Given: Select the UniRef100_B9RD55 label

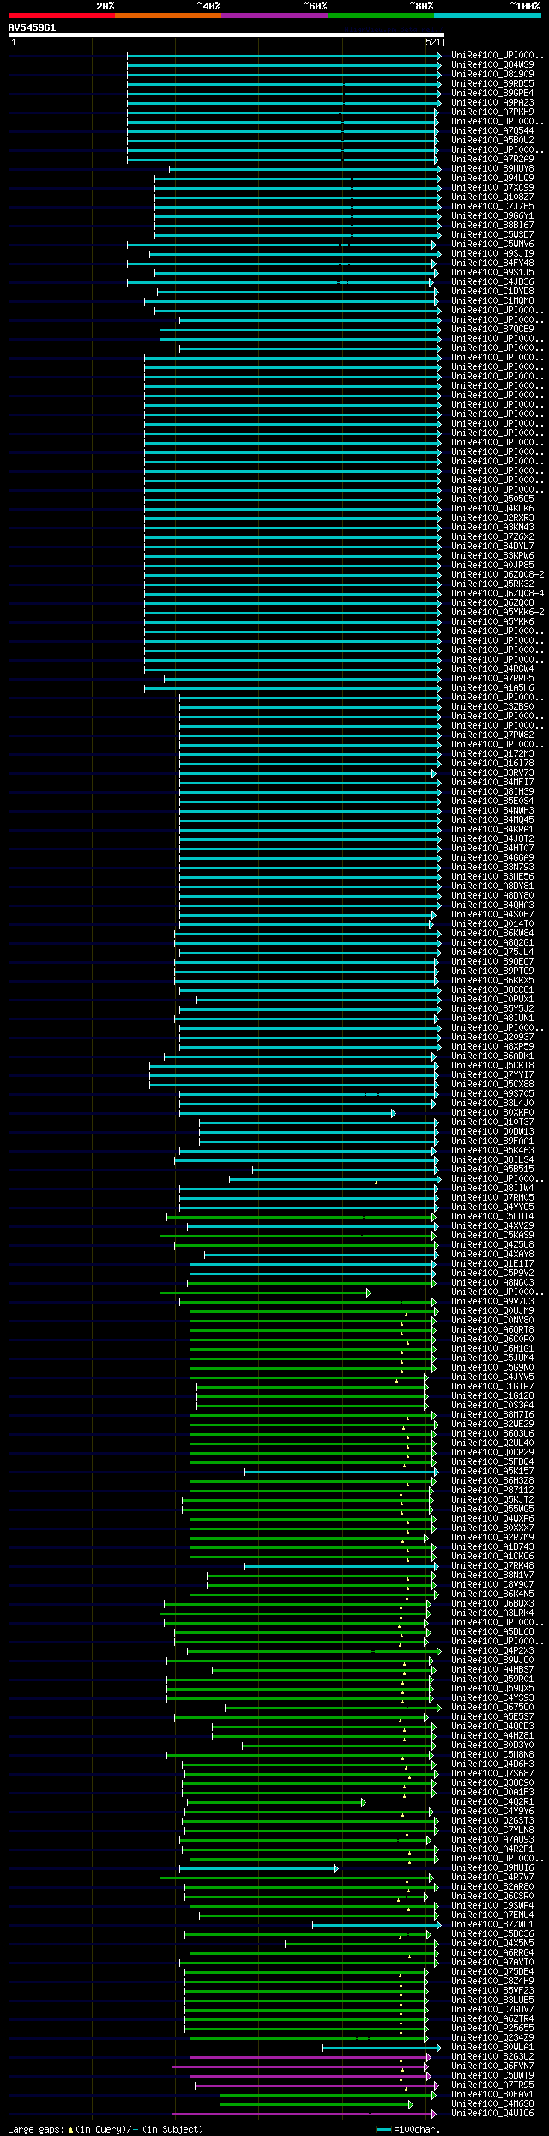Looking at the screenshot, I should click(x=492, y=83).
